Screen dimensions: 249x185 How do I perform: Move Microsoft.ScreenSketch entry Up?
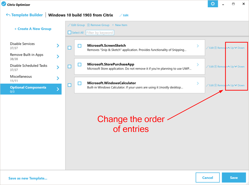click(231, 48)
